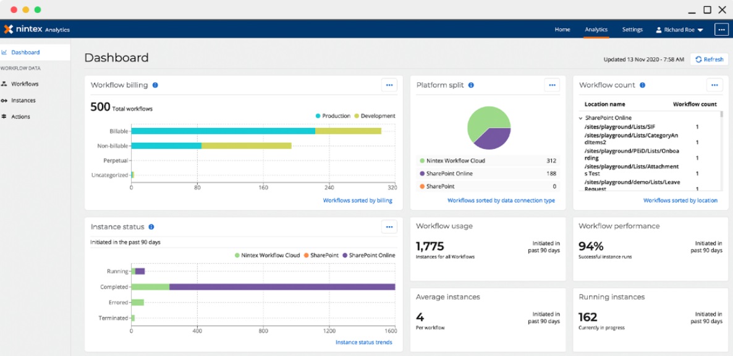Screen dimensions: 733x356
Task: Click the Nintex Workflow Cloud row showing 312
Action: (488, 161)
